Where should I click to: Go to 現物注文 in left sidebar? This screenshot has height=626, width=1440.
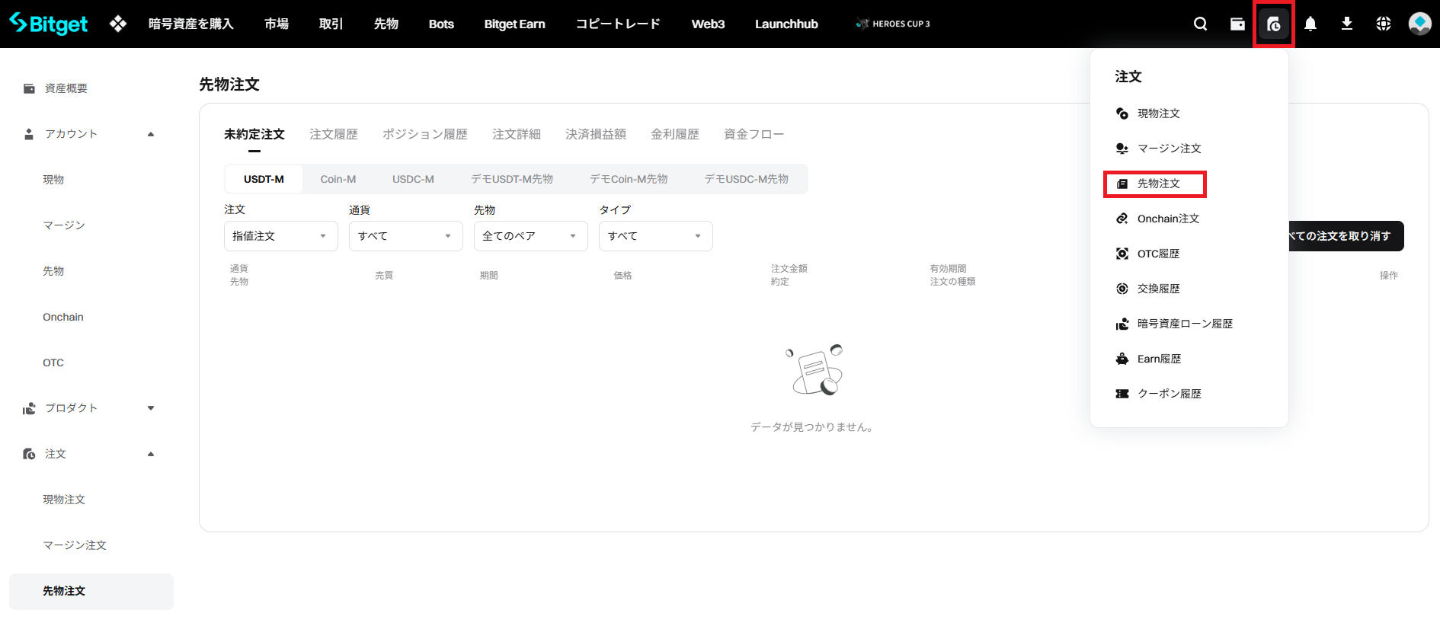(x=64, y=500)
